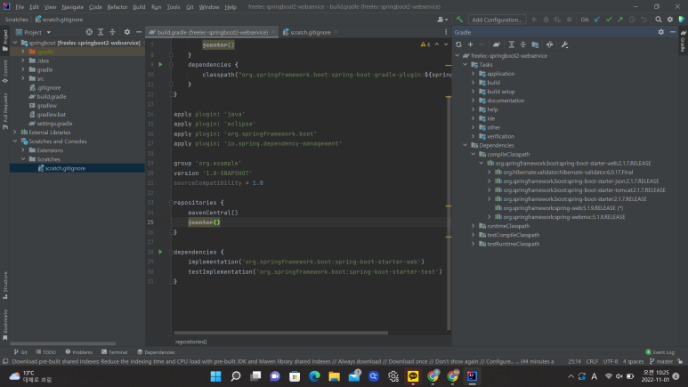Open Project panel options gear
This screenshot has height=387, width=688.
tap(126, 32)
